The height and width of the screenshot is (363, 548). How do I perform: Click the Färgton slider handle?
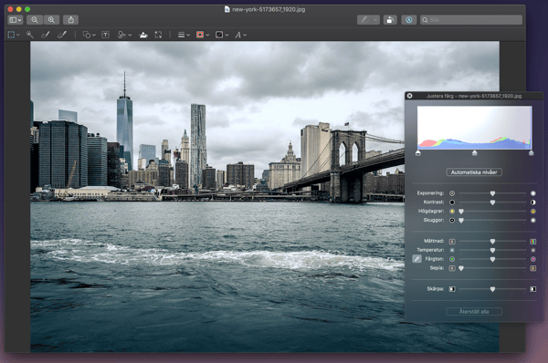[x=492, y=259]
